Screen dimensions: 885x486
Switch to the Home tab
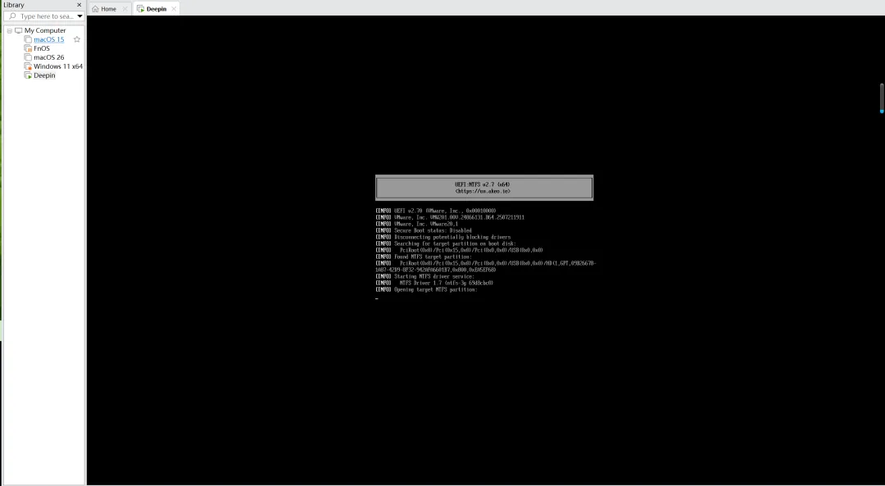[110, 8]
